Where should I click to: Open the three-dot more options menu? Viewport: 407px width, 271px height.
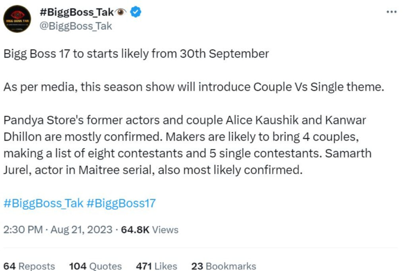[391, 12]
